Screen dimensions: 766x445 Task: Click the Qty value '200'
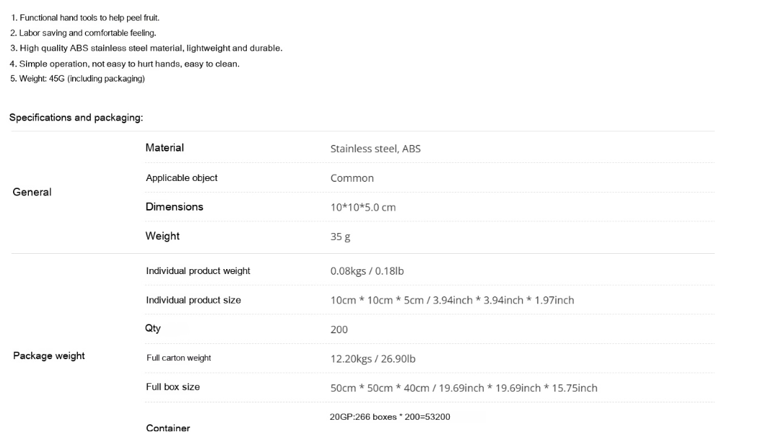click(x=339, y=330)
